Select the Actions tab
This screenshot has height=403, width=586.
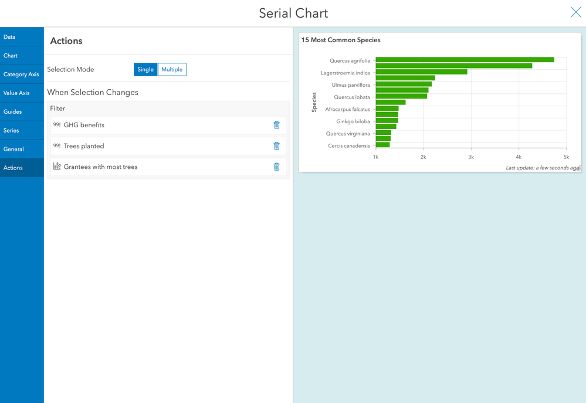[22, 168]
